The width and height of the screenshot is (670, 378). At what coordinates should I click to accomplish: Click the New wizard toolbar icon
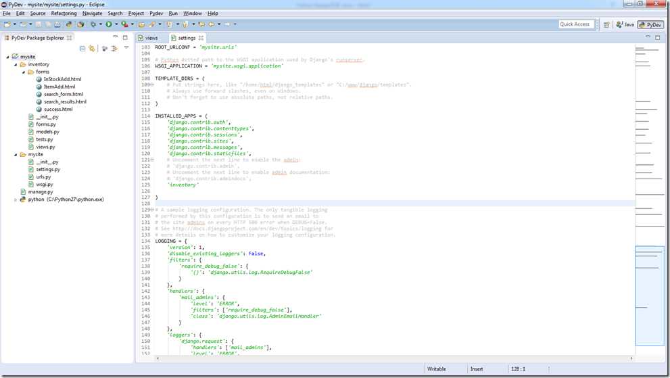coord(7,24)
